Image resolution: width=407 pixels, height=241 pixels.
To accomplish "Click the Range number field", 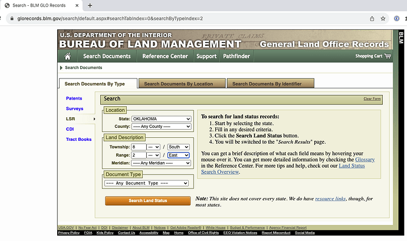I will click(x=139, y=155).
